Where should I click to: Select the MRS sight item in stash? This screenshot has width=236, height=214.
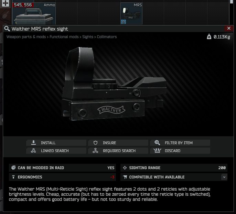coord(131,13)
